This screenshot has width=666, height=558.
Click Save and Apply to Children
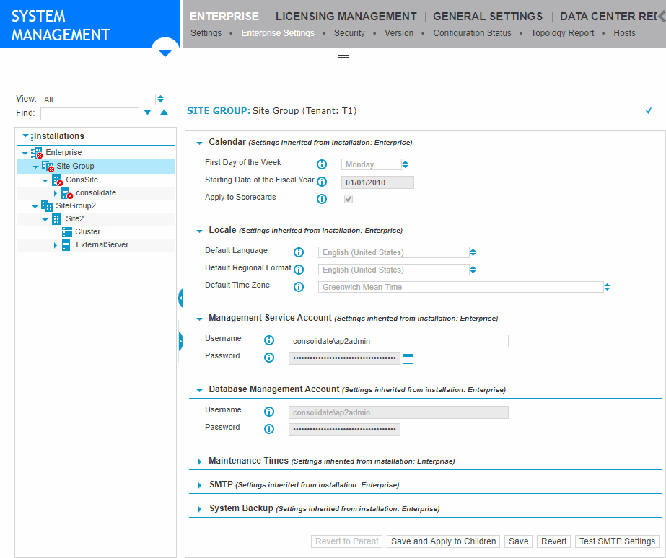(x=442, y=541)
